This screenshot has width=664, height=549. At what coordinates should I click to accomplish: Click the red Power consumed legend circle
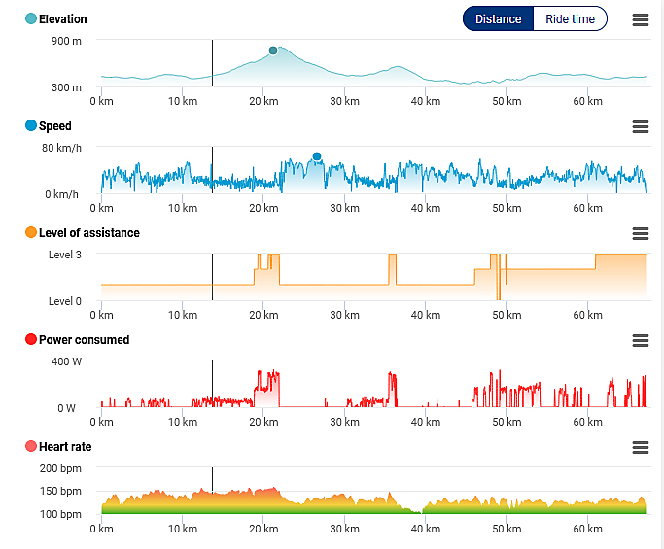[x=31, y=340]
